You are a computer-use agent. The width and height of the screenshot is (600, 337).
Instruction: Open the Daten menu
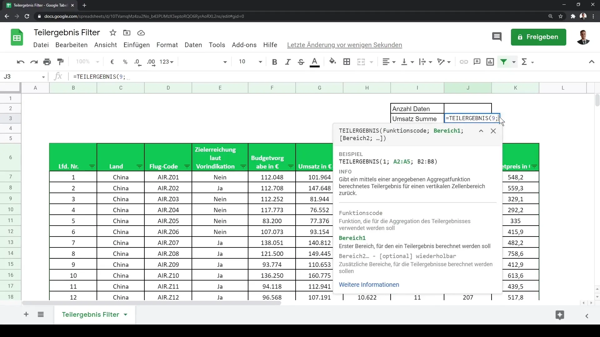[193, 45]
